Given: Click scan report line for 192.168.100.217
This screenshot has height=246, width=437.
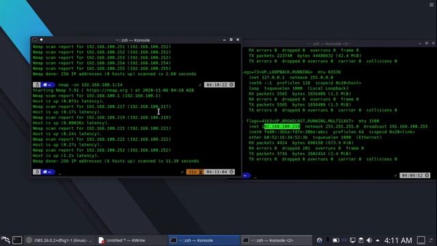Looking at the screenshot, I should point(102,107).
